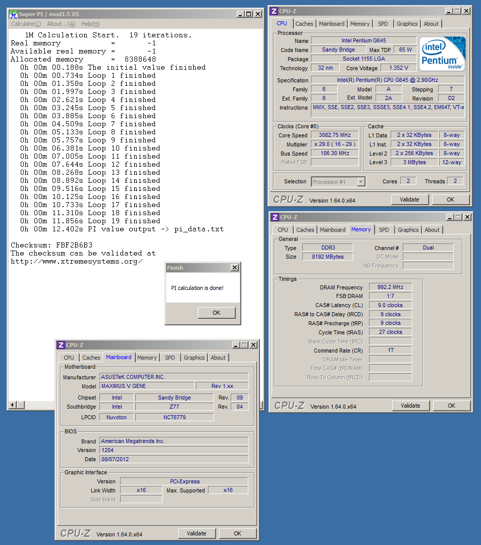Switch to Memory tab in the top CPU-Z window

point(360,24)
